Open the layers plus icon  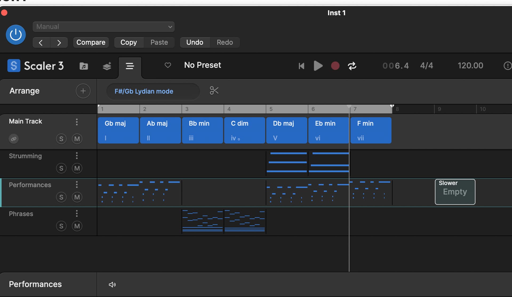[107, 66]
